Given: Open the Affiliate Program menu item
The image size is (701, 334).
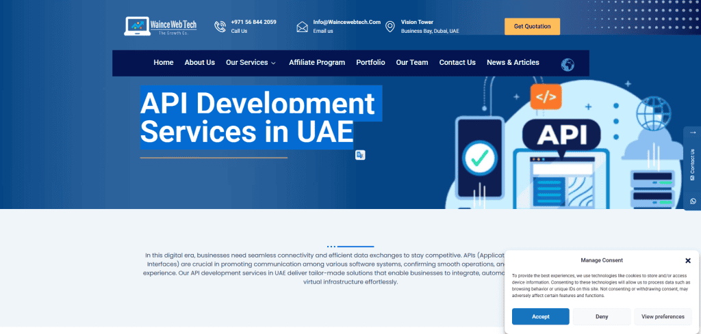Looking at the screenshot, I should 317,62.
